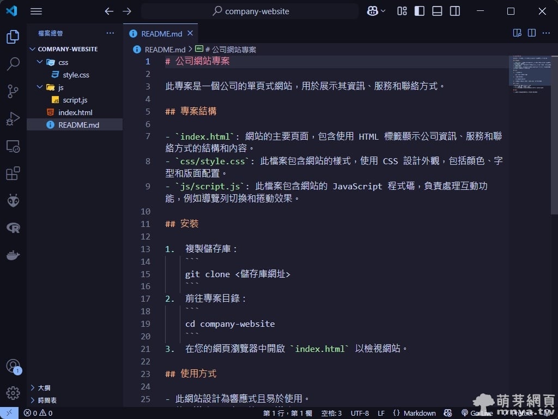Open the hamburger application menu
This screenshot has width=558, height=419.
tap(36, 11)
